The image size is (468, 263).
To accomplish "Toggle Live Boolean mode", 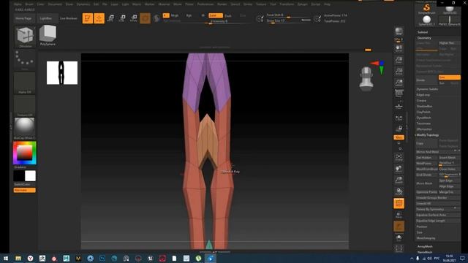I will 69,18.
